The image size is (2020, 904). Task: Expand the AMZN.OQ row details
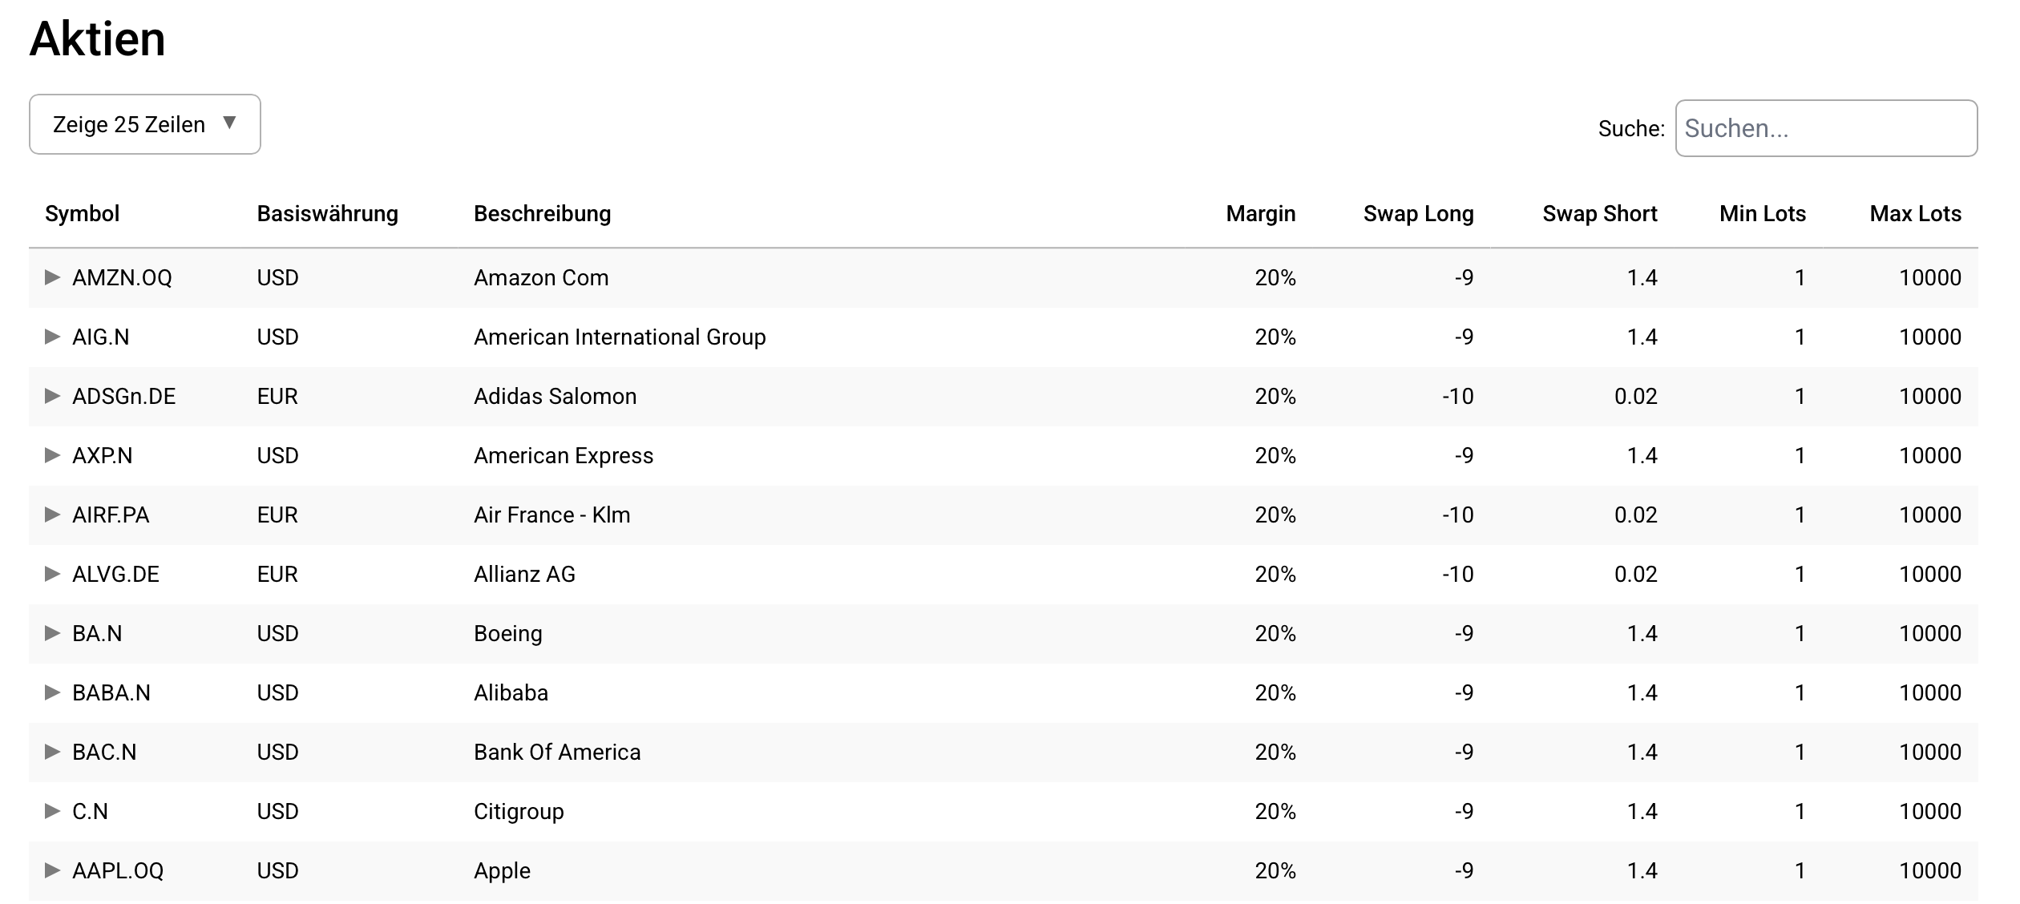pos(52,277)
